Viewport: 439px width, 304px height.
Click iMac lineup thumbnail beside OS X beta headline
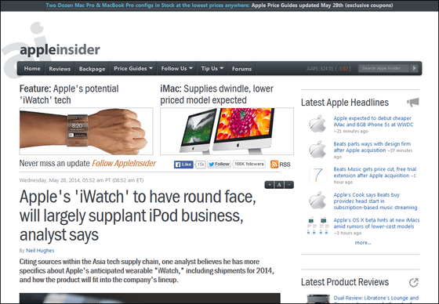317,226
